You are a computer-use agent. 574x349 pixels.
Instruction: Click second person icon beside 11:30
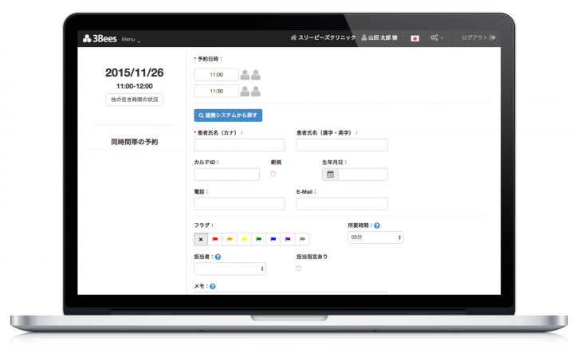[x=256, y=92]
